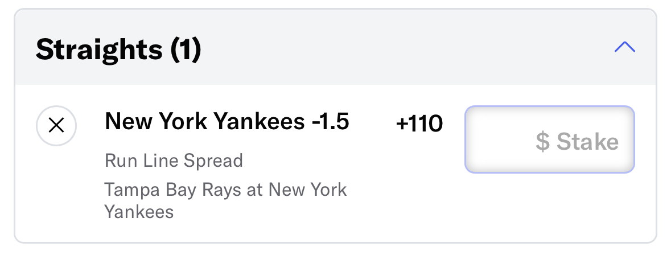
Task: Collapse the Straights section with the chevron
Action: click(625, 47)
